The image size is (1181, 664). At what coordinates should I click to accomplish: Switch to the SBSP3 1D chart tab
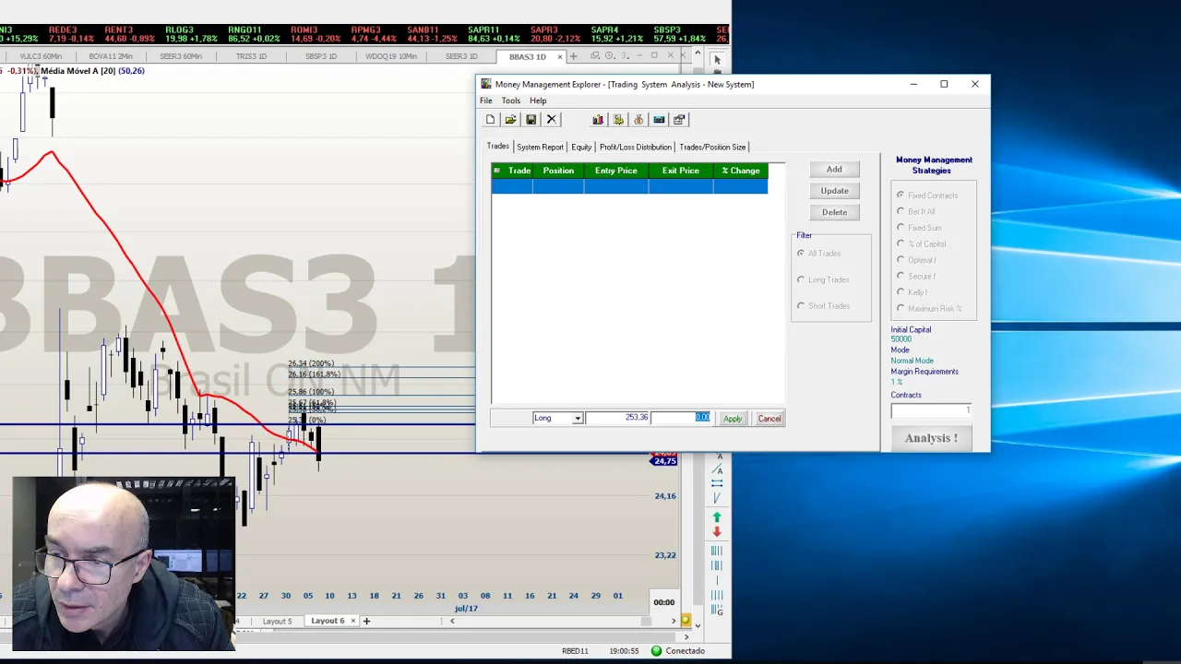coord(321,56)
